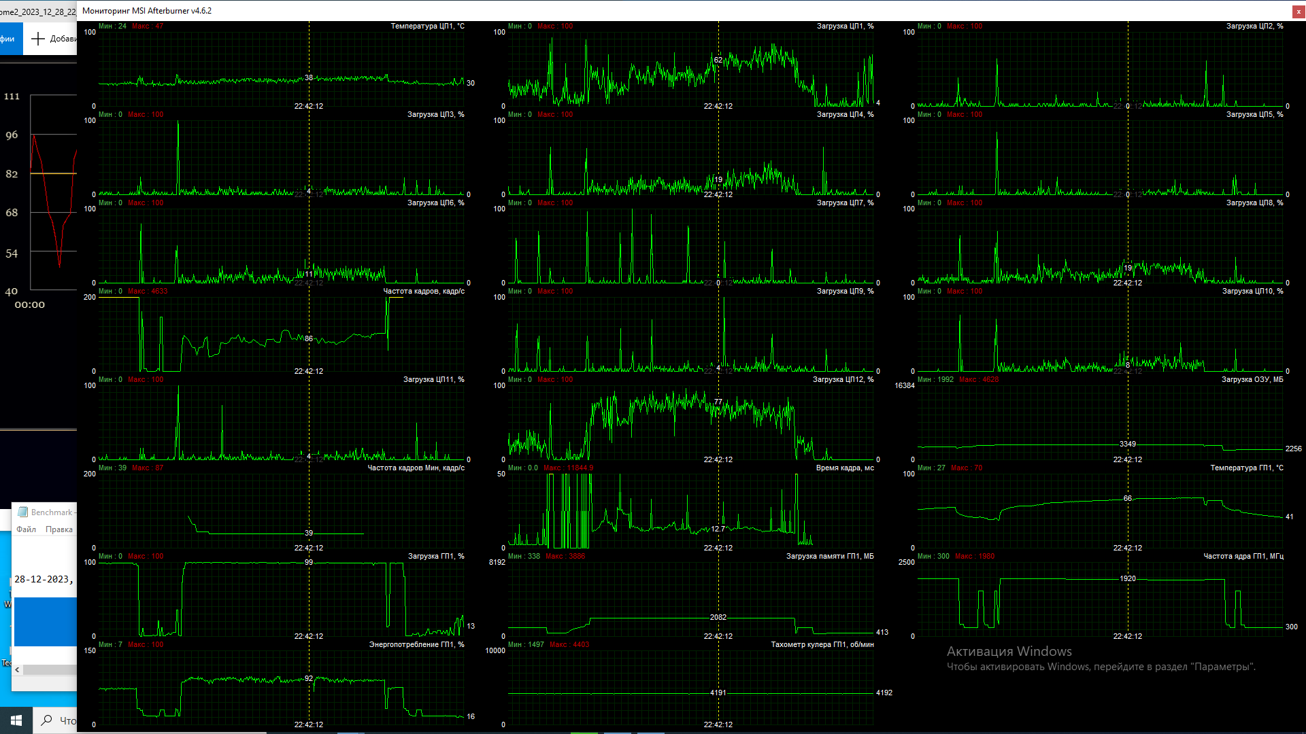
Task: Click the 28-12-2023 text line in Notepad
Action: [x=42, y=580]
